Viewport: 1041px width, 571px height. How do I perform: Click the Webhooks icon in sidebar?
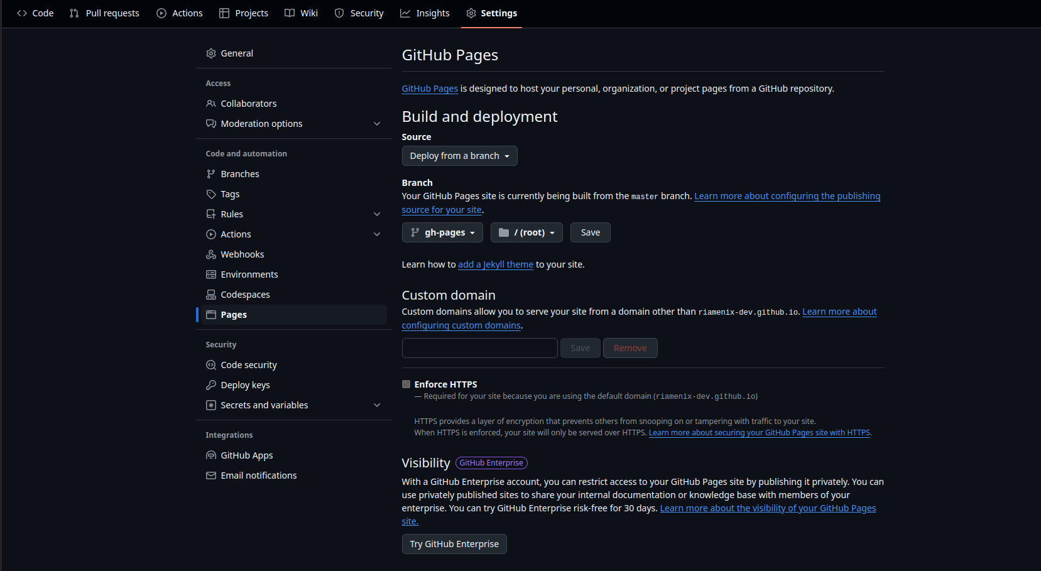(211, 254)
